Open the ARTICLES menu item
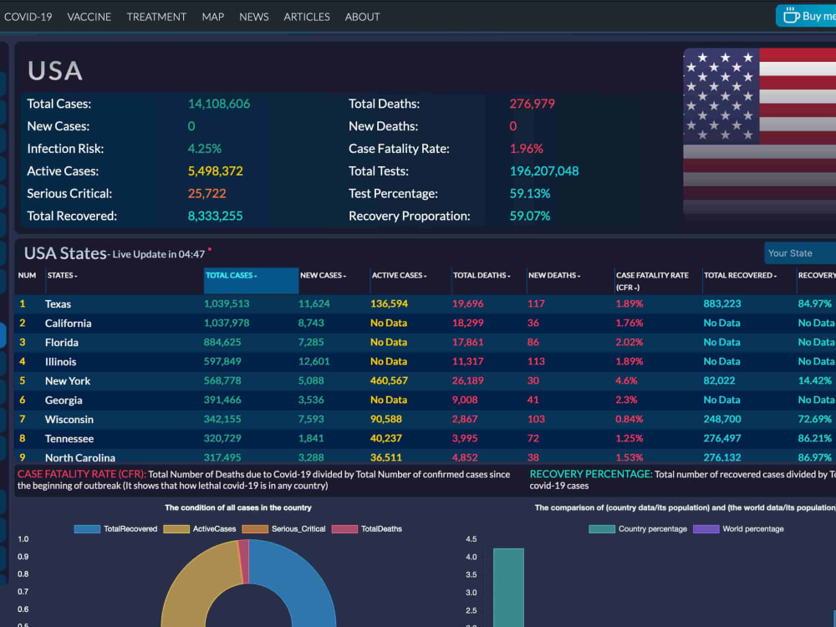This screenshot has width=836, height=627. click(x=307, y=17)
